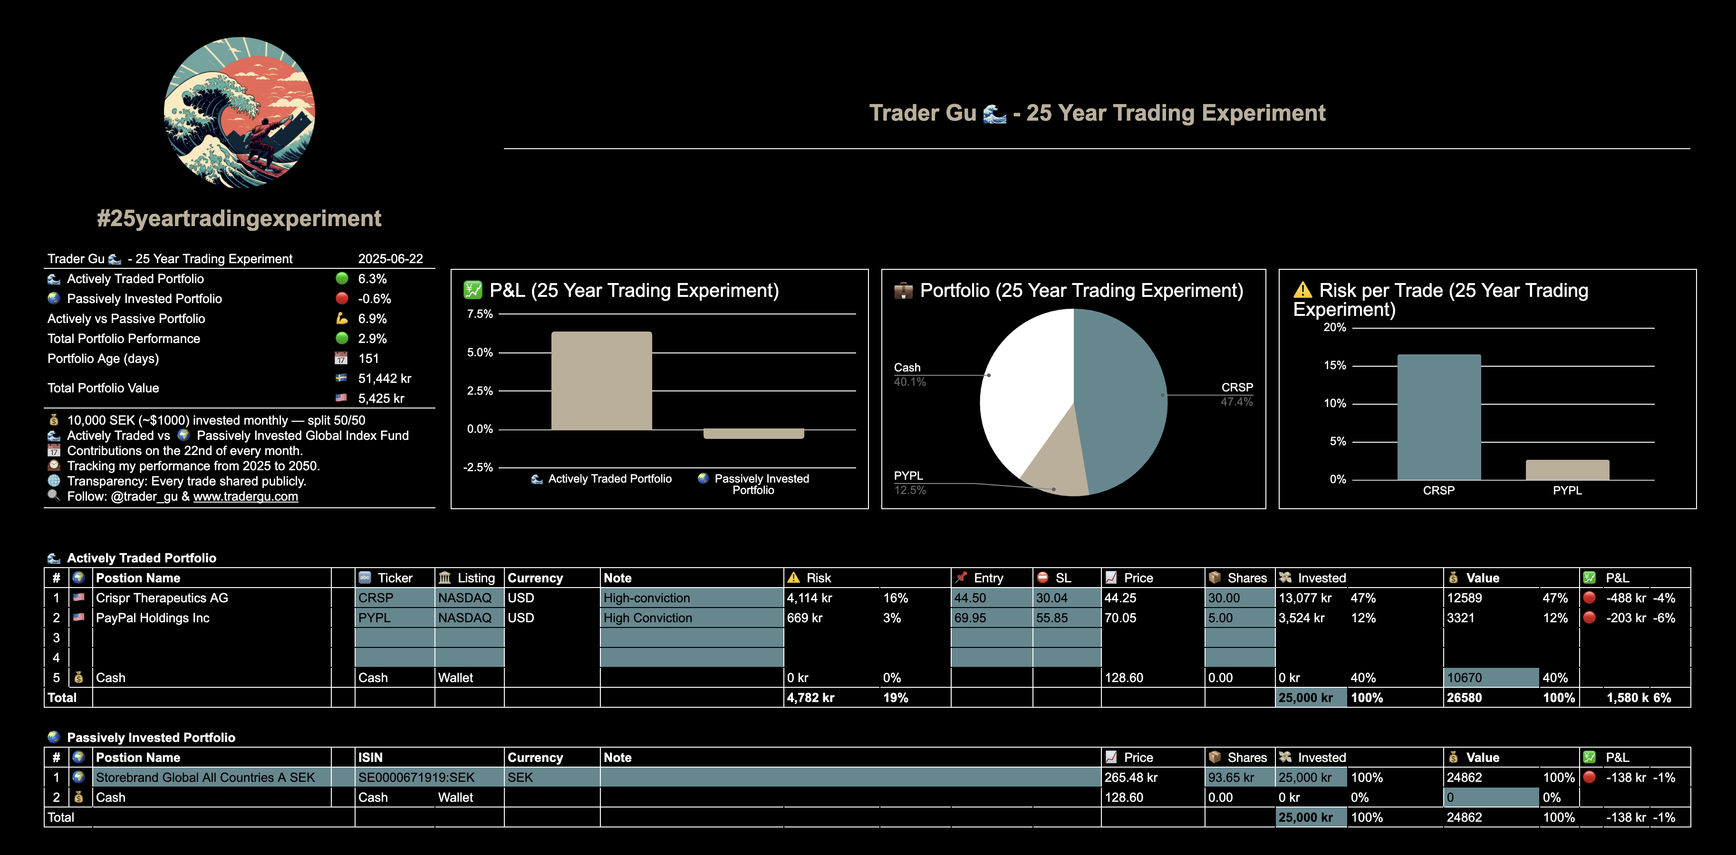Click the Entry pushpin icon header
Screen dimensions: 1736x855
(x=961, y=578)
